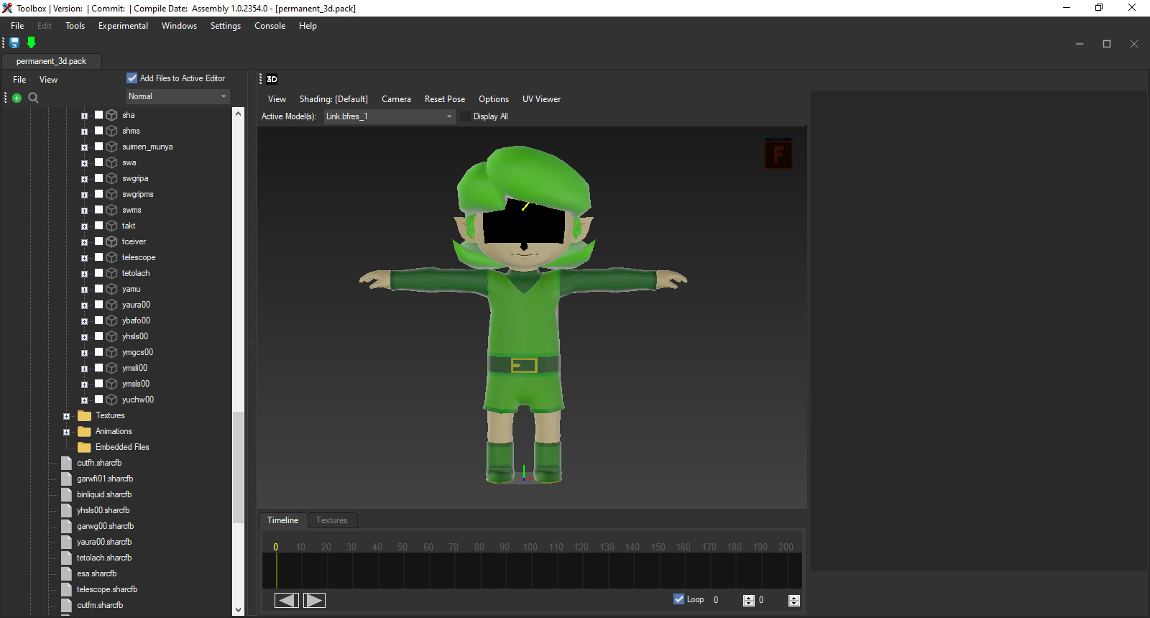Open the Console menu
This screenshot has height=618, width=1150.
(270, 26)
